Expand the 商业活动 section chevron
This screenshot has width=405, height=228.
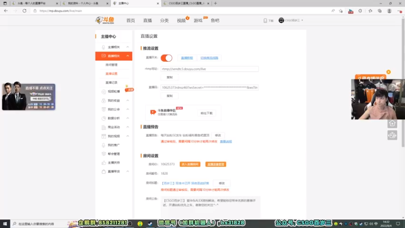pos(128,127)
